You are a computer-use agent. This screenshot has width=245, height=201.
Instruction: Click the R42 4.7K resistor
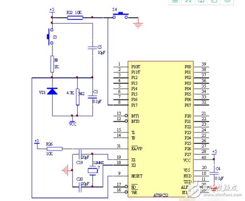coord(77,97)
